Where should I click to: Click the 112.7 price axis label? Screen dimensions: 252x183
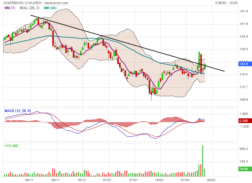(x=243, y=87)
